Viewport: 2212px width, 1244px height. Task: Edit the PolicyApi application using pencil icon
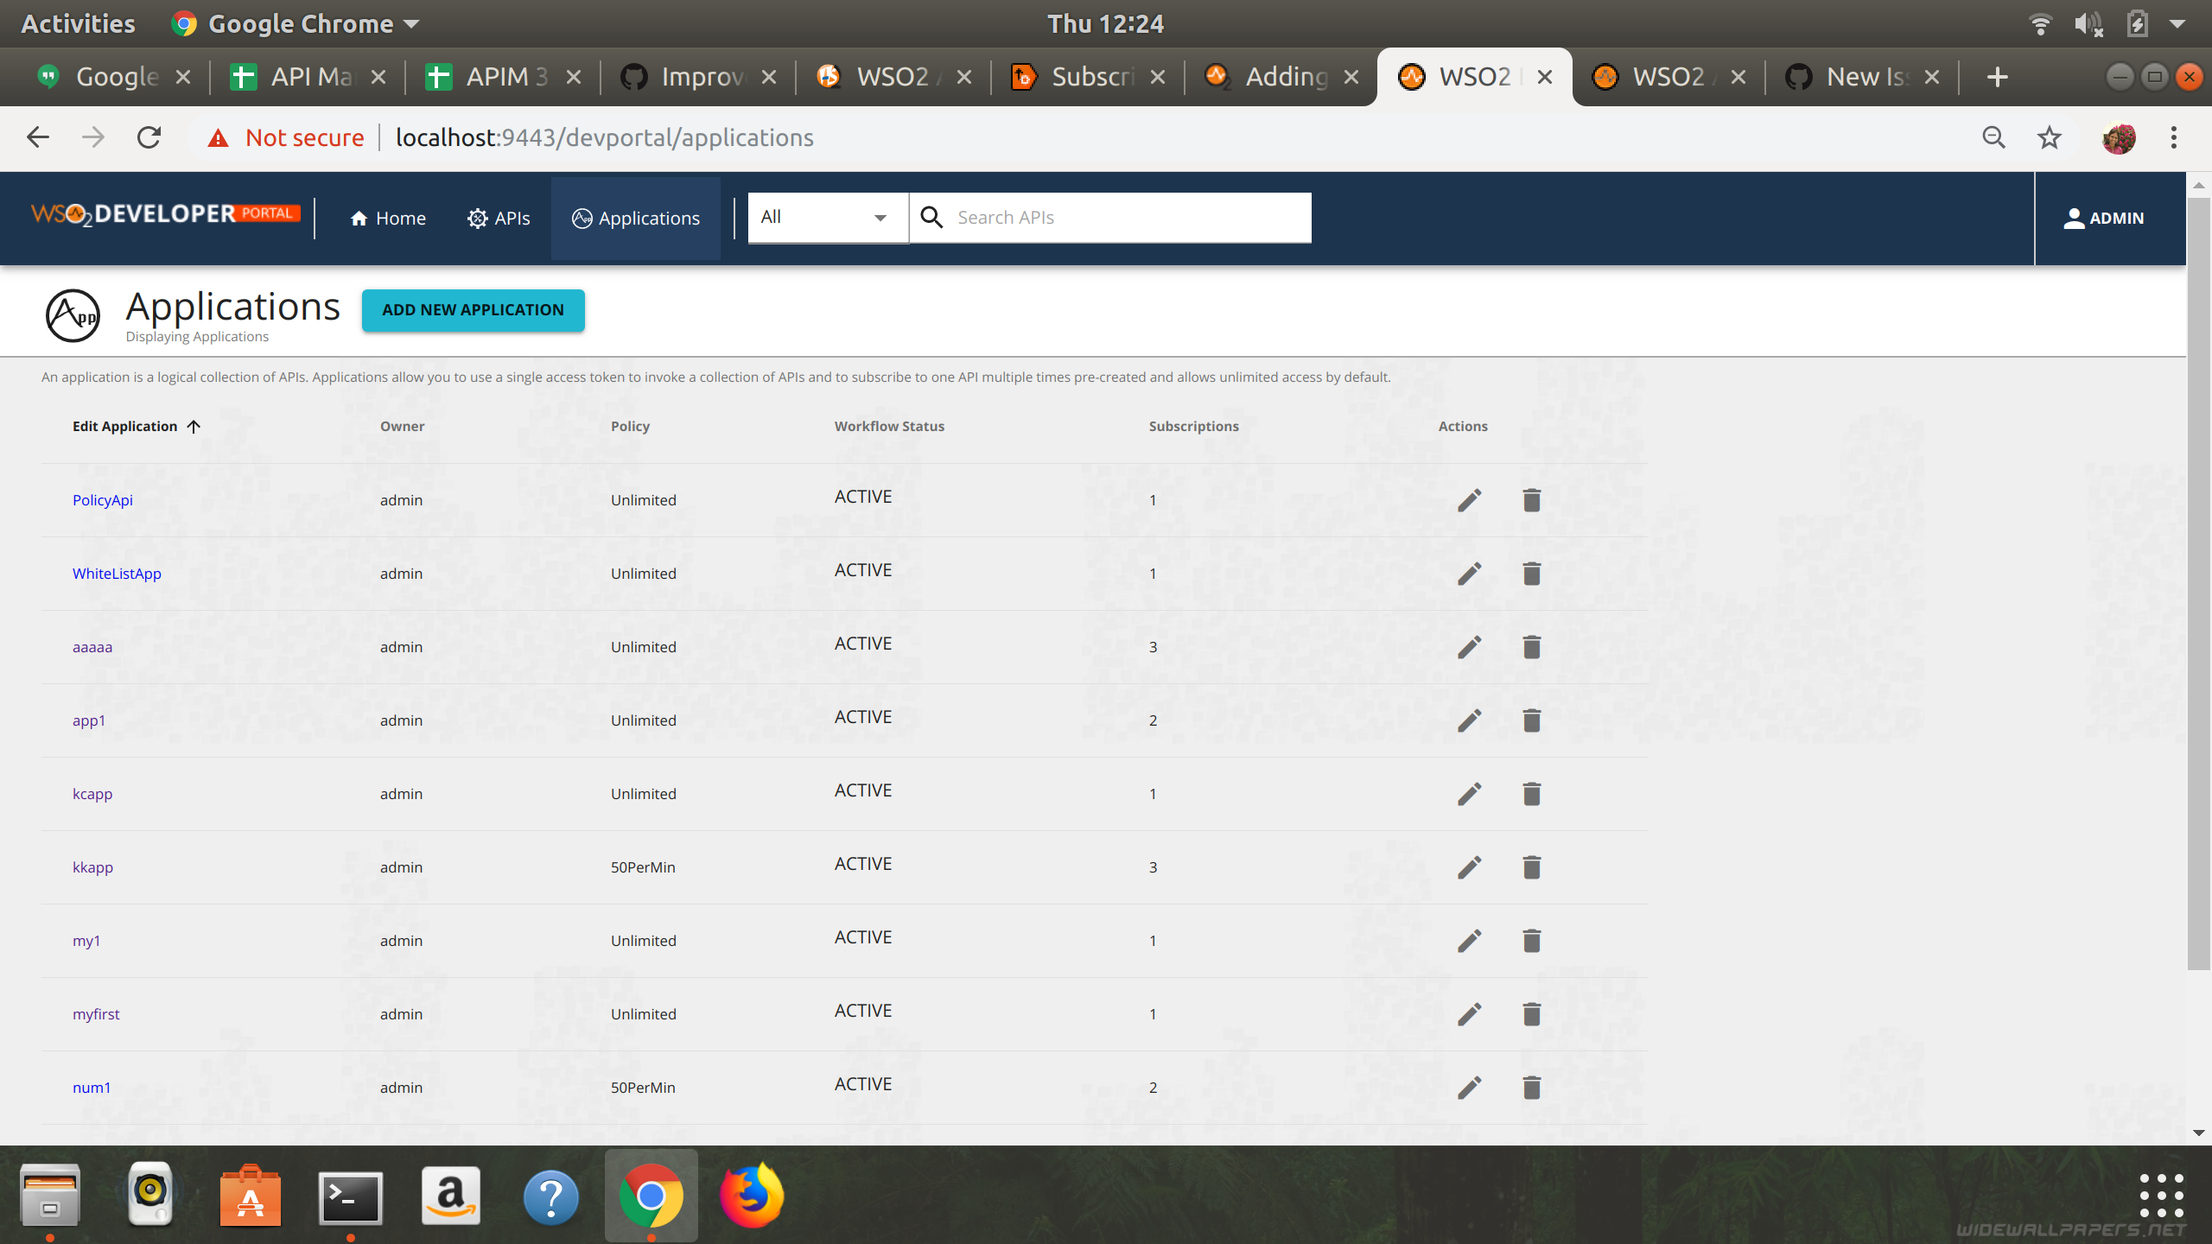point(1469,499)
